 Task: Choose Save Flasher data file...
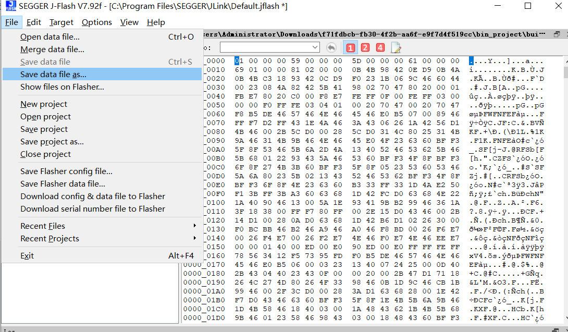pos(102,184)
